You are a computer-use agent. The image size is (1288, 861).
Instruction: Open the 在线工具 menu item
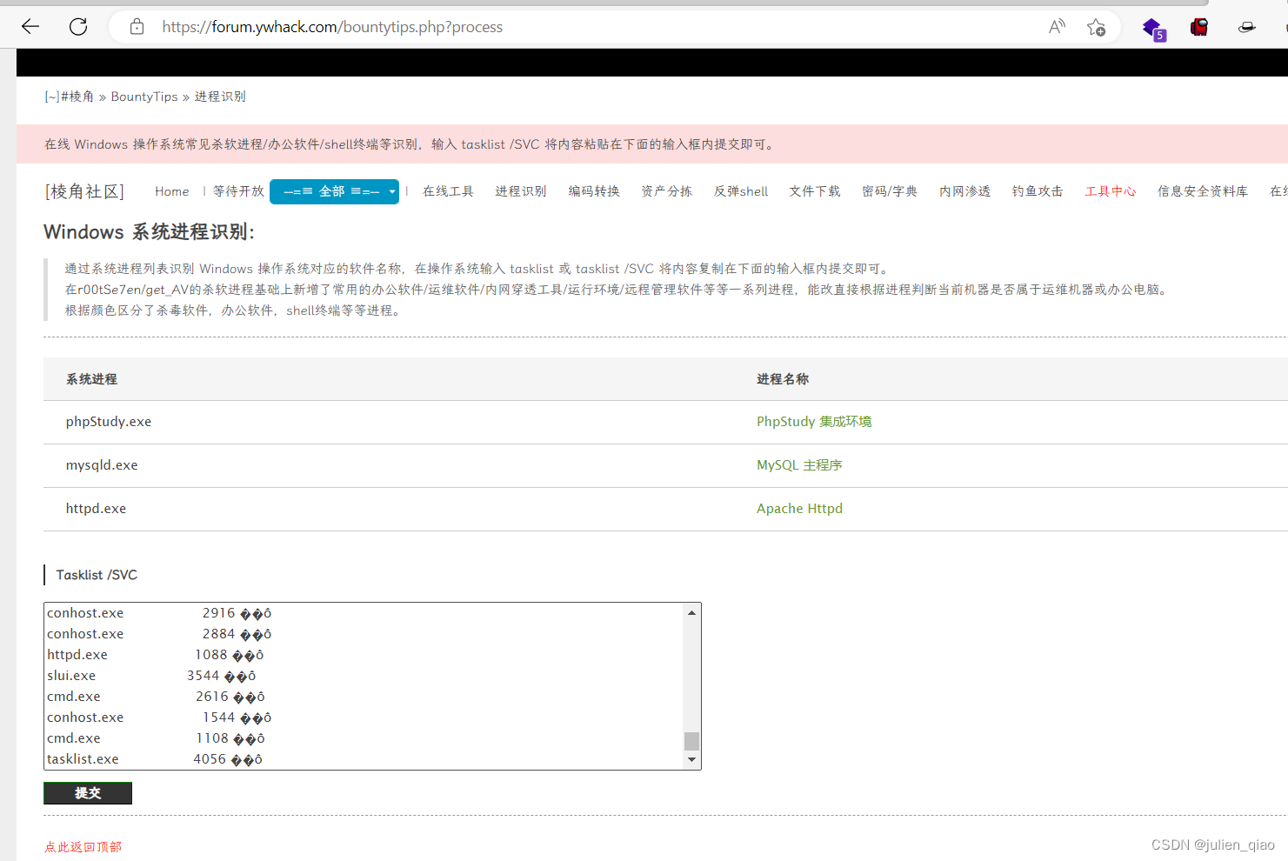[x=448, y=191]
